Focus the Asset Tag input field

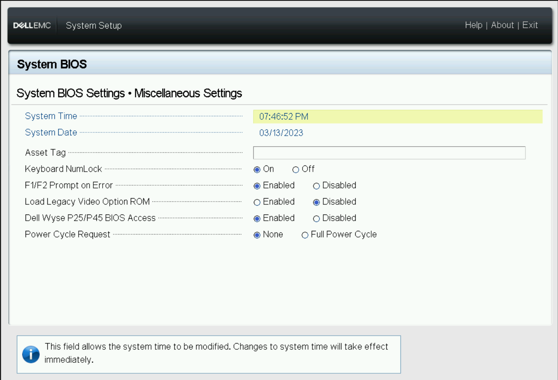[x=389, y=153]
